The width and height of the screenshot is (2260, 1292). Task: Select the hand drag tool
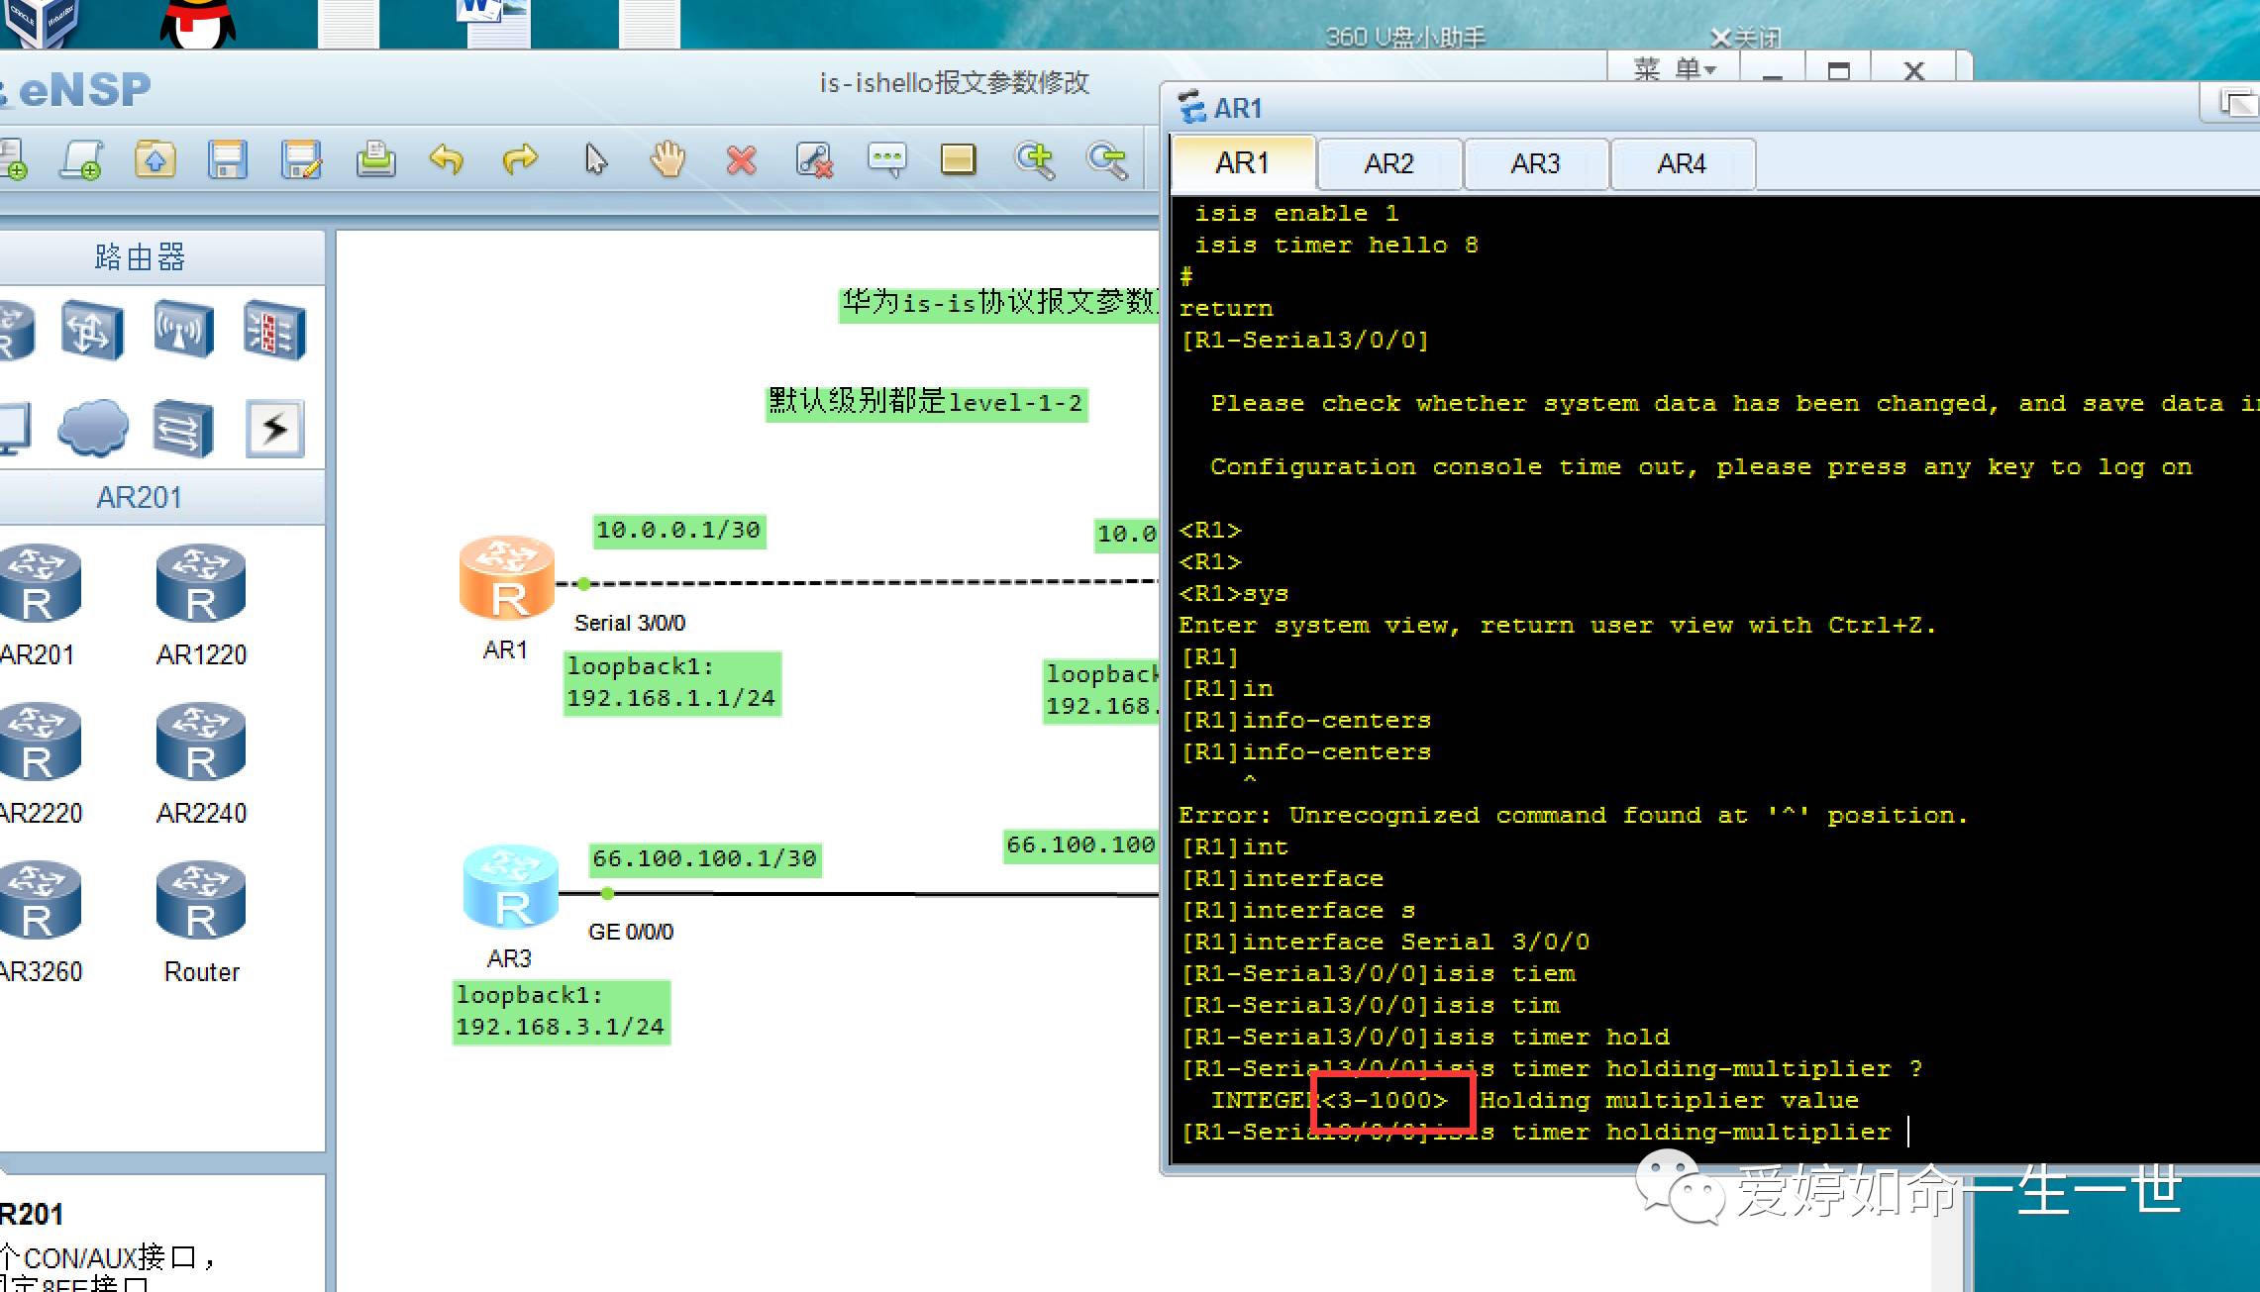pos(668,159)
